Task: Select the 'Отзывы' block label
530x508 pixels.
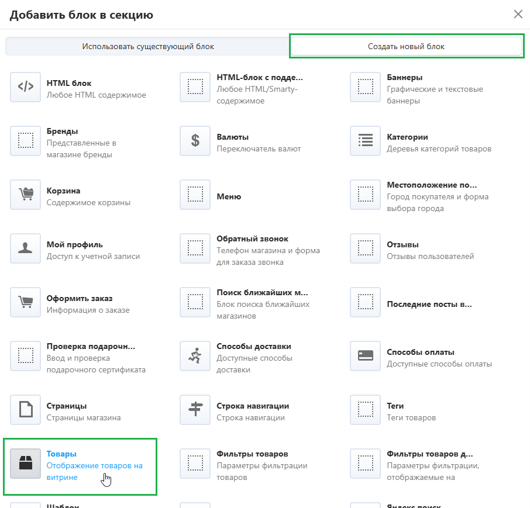Action: pyautogui.click(x=402, y=244)
